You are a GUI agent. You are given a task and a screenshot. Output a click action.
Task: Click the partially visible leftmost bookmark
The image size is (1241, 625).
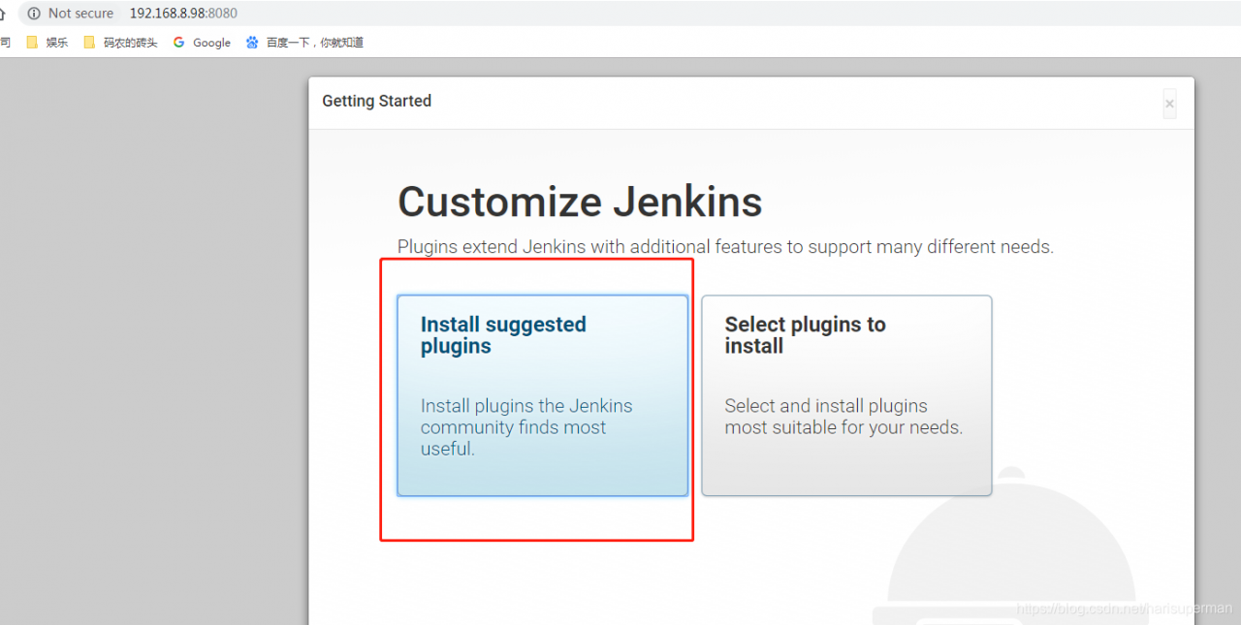5,43
